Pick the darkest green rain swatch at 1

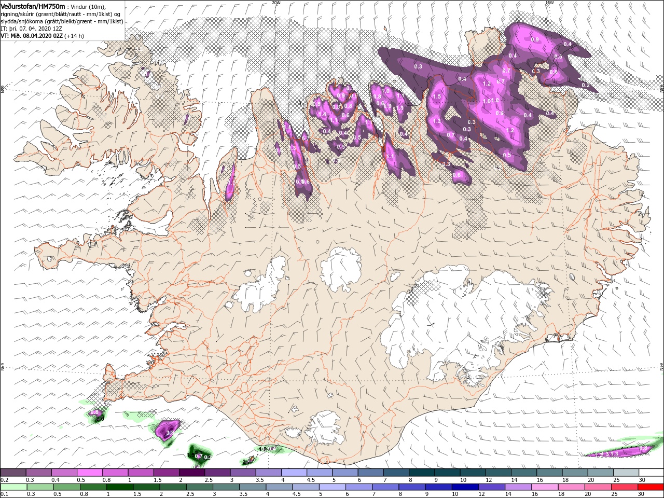click(x=120, y=487)
